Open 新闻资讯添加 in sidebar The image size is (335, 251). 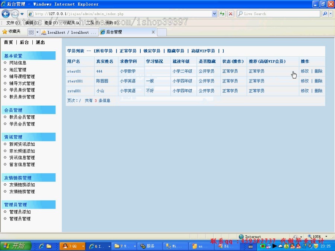pos(22,144)
